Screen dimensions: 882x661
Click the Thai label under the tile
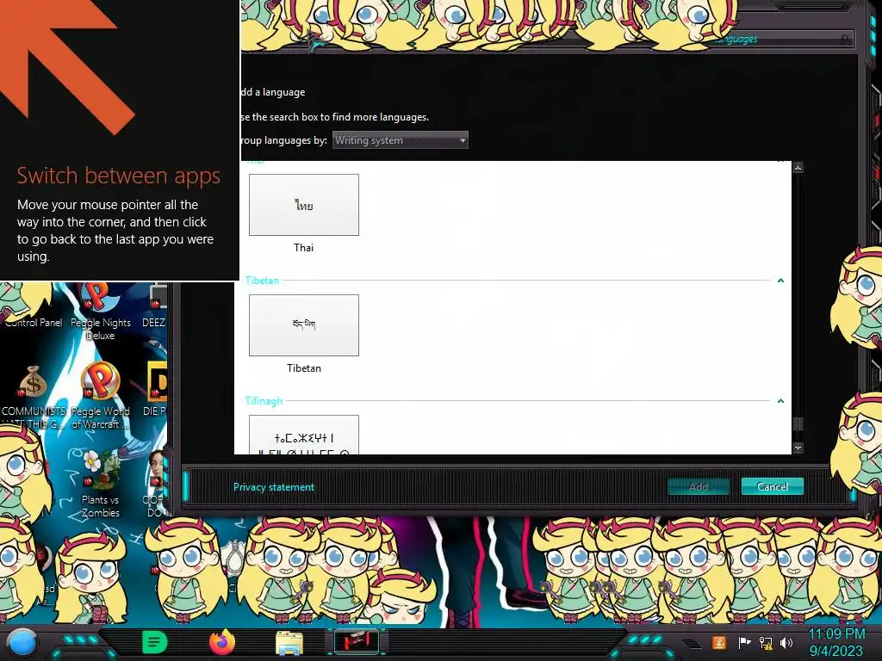tap(304, 247)
